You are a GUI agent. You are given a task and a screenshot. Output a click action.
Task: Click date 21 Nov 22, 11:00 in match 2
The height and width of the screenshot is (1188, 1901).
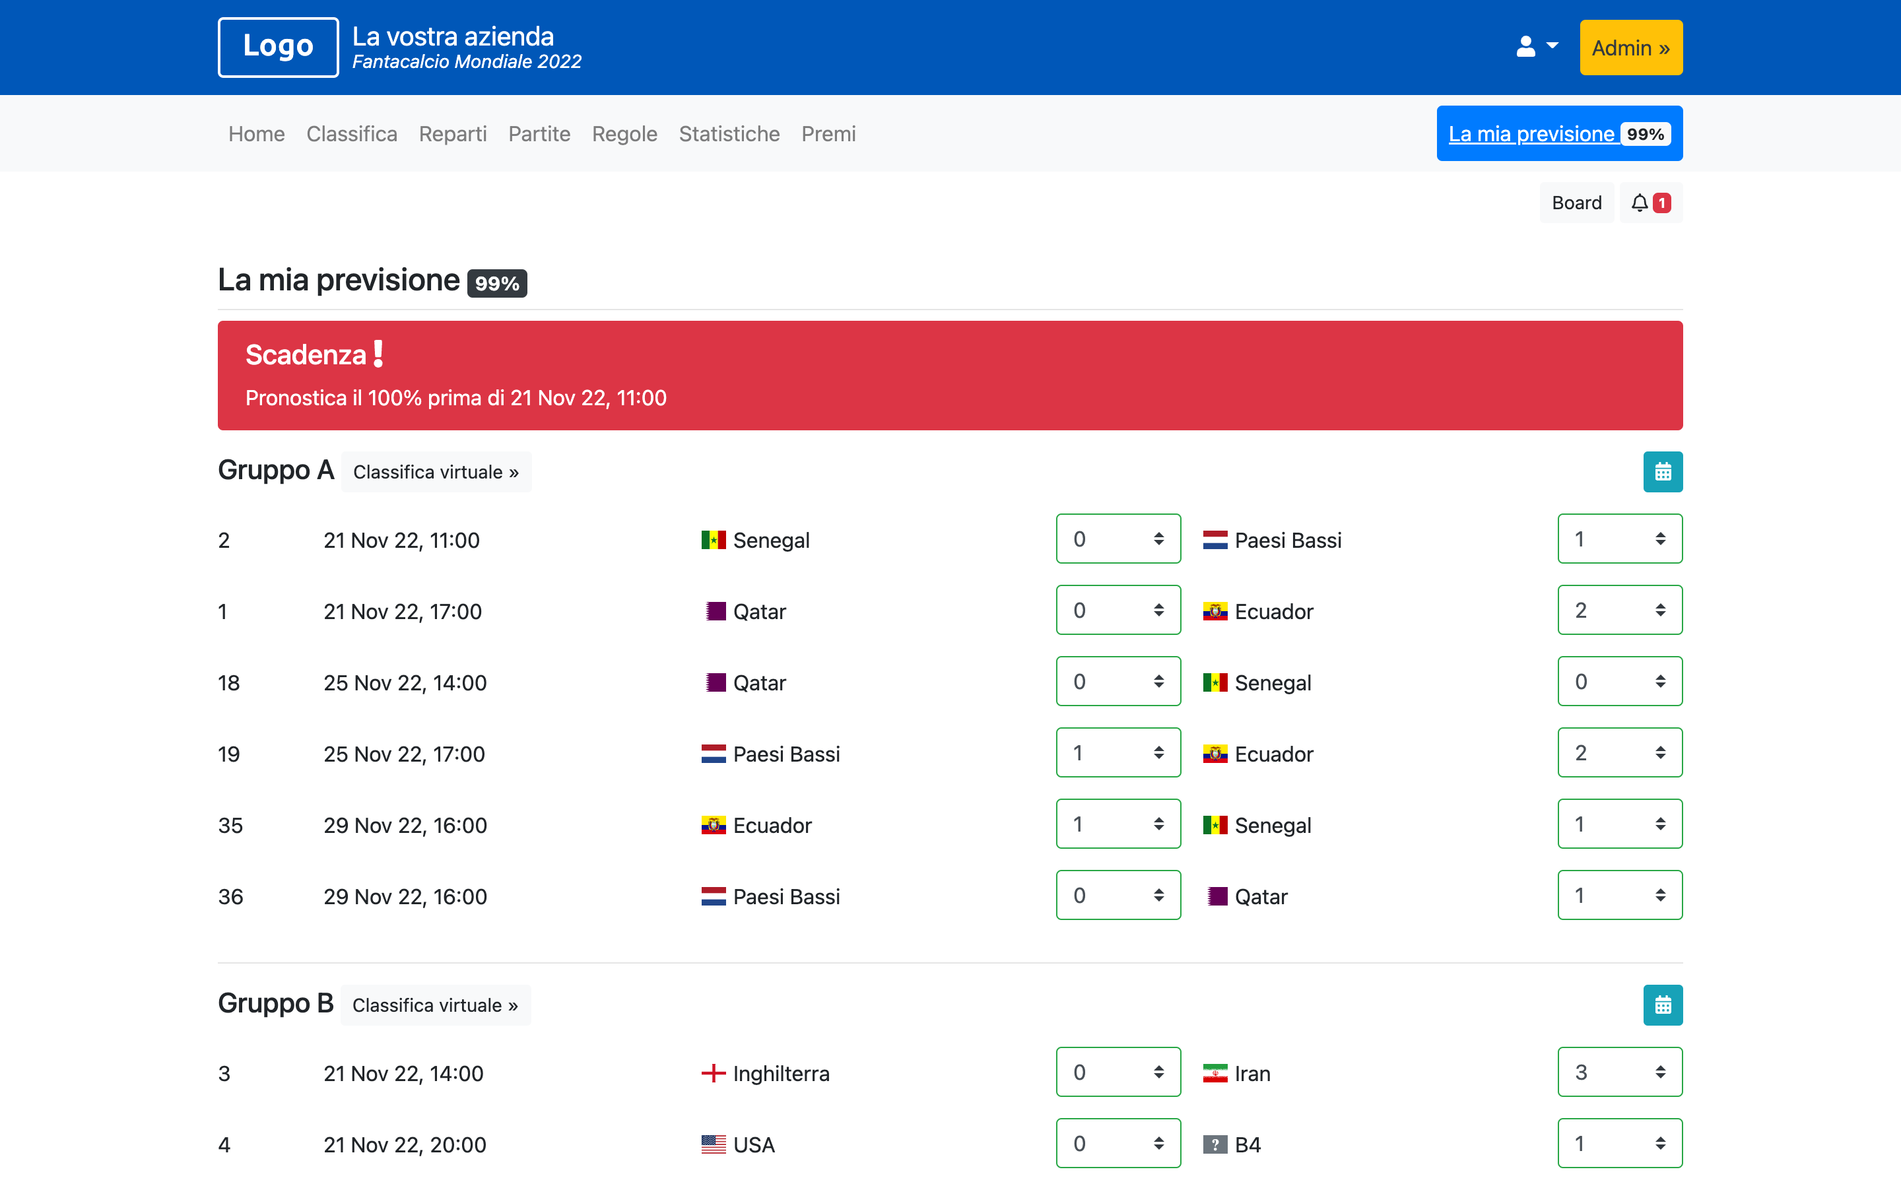(x=401, y=540)
